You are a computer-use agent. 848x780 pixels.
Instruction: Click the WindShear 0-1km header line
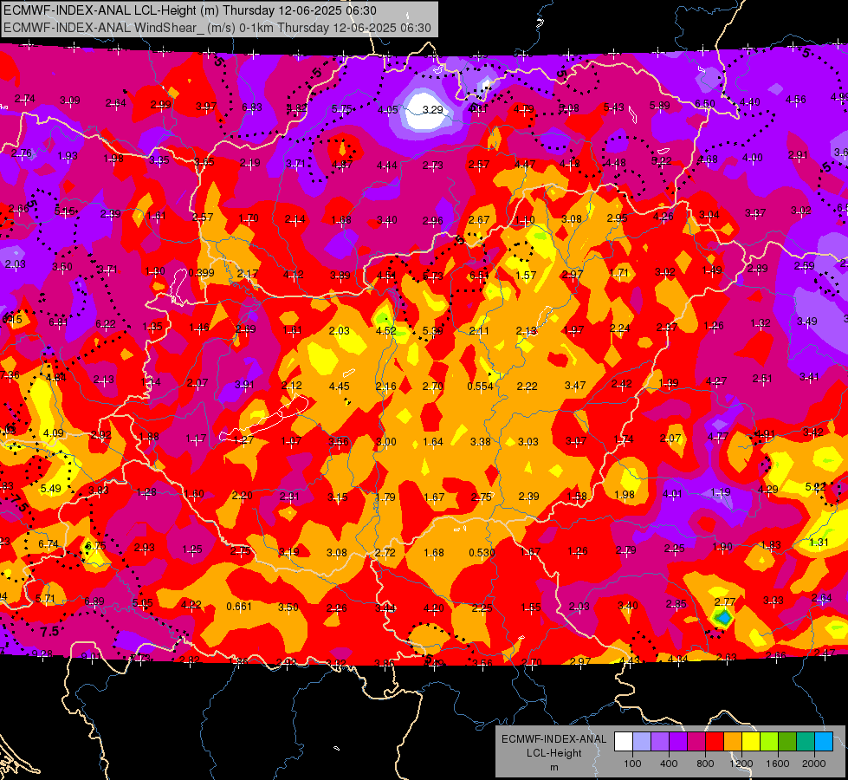pyautogui.click(x=217, y=28)
